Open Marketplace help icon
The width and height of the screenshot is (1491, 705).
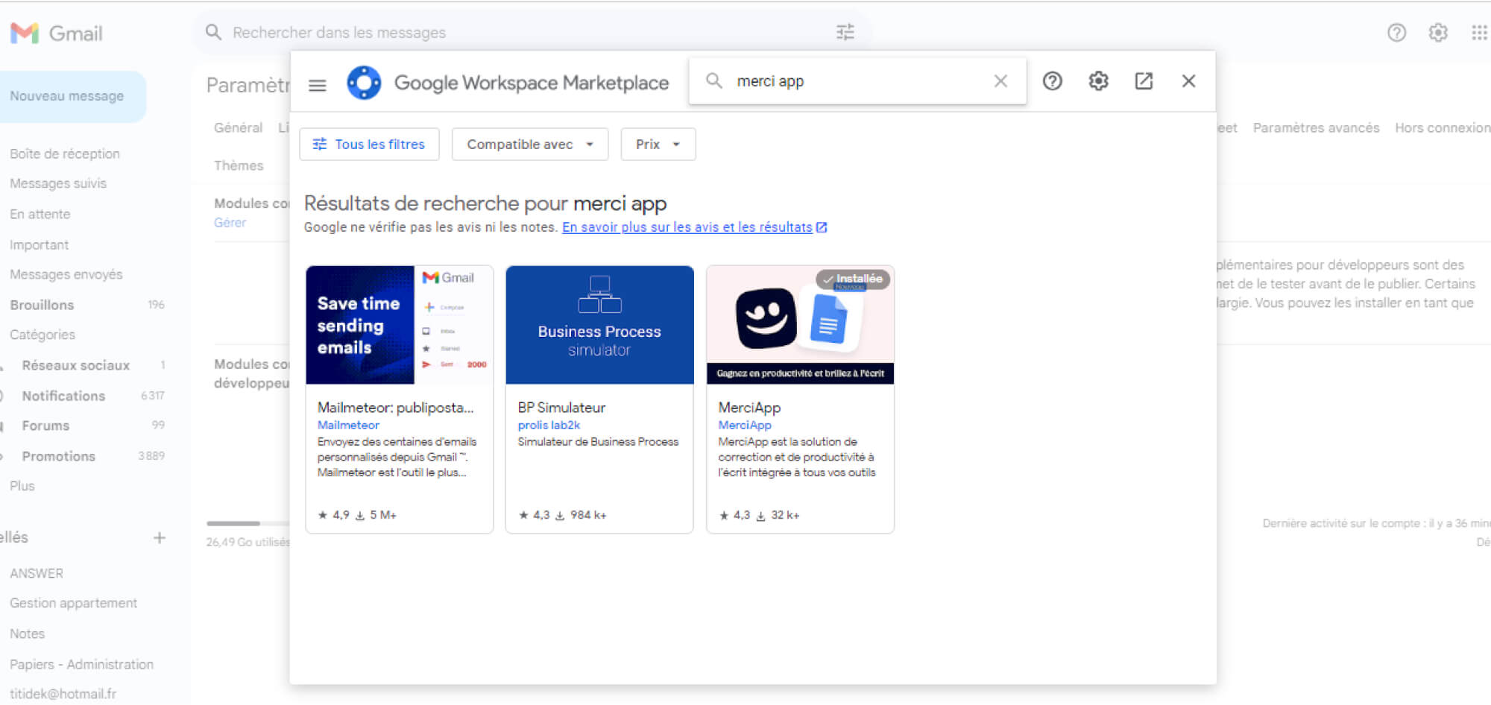click(1053, 80)
